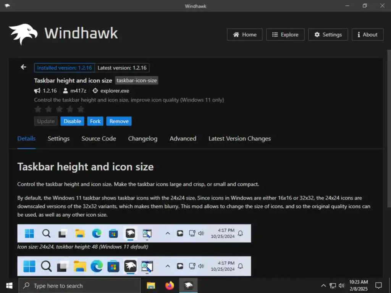Switch to the Details tab

pos(26,138)
